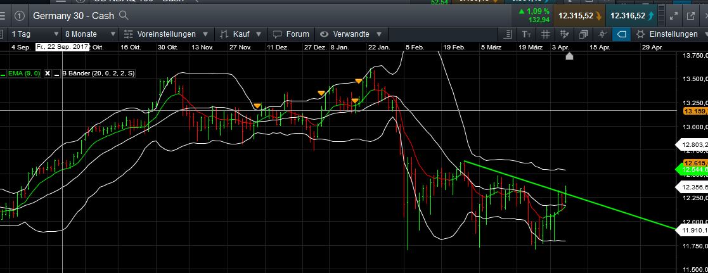Pop out the chart in new window

[691, 16]
